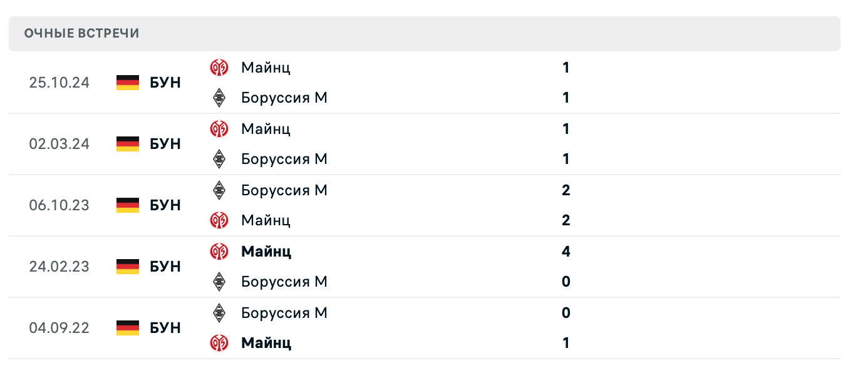853x368 pixels.
Task: Click Mainz logo in 24.02.23 match
Action: [x=219, y=252]
